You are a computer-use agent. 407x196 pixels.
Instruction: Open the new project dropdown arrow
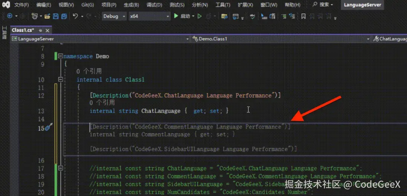(41, 16)
